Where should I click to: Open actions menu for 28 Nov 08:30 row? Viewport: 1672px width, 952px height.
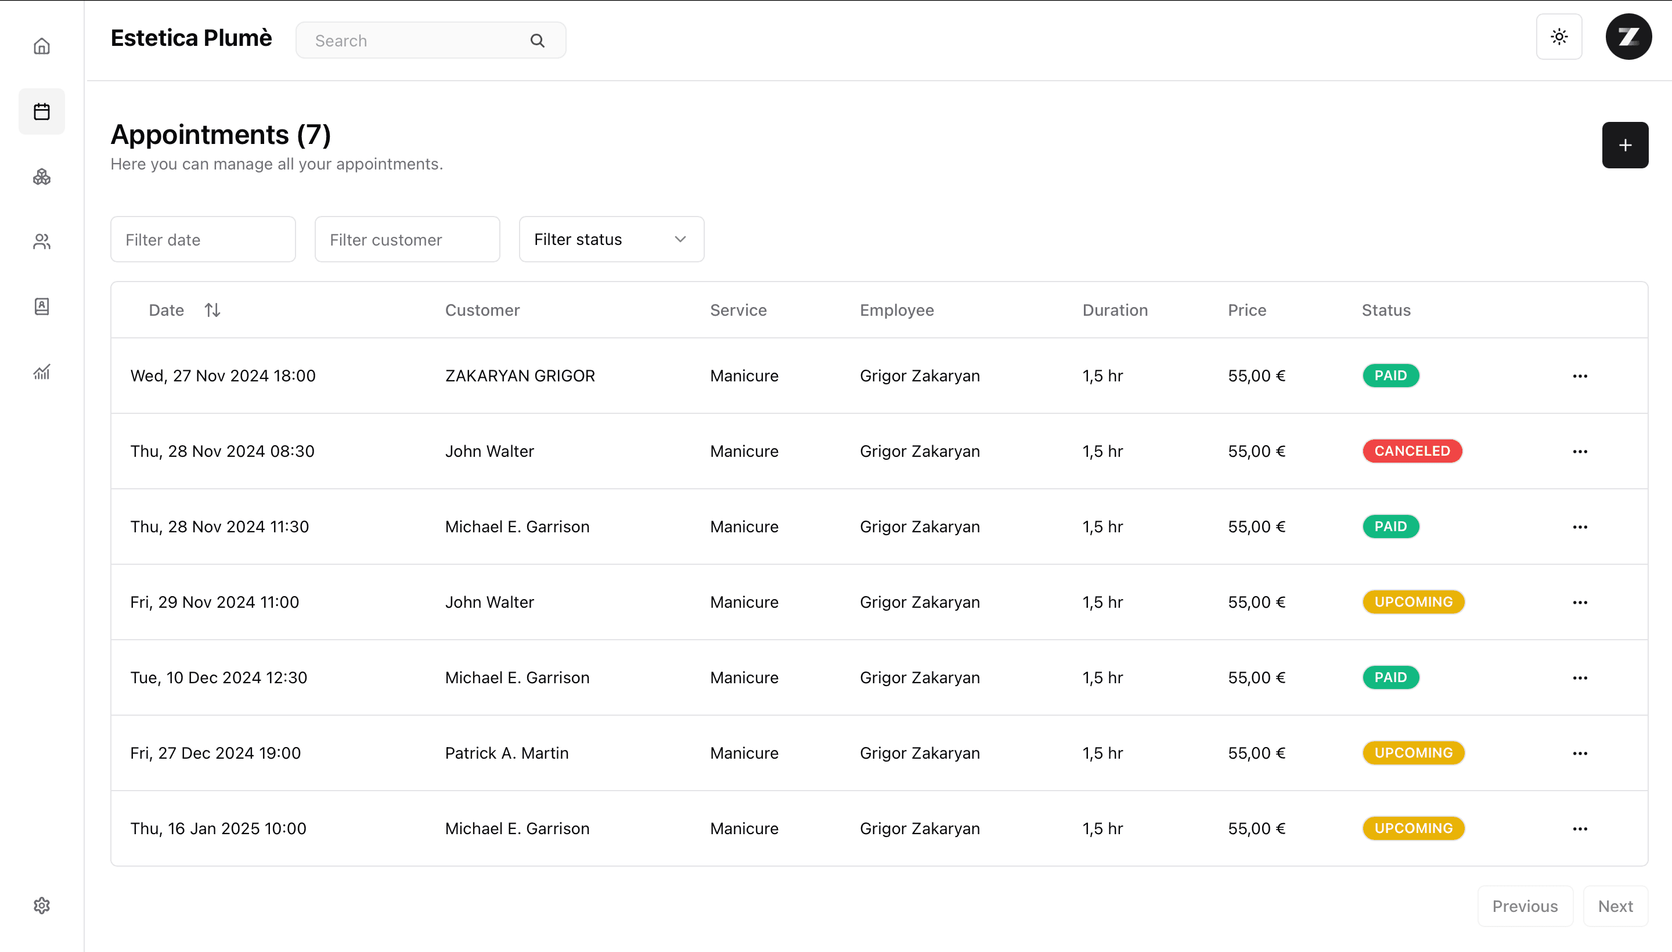[x=1580, y=451]
